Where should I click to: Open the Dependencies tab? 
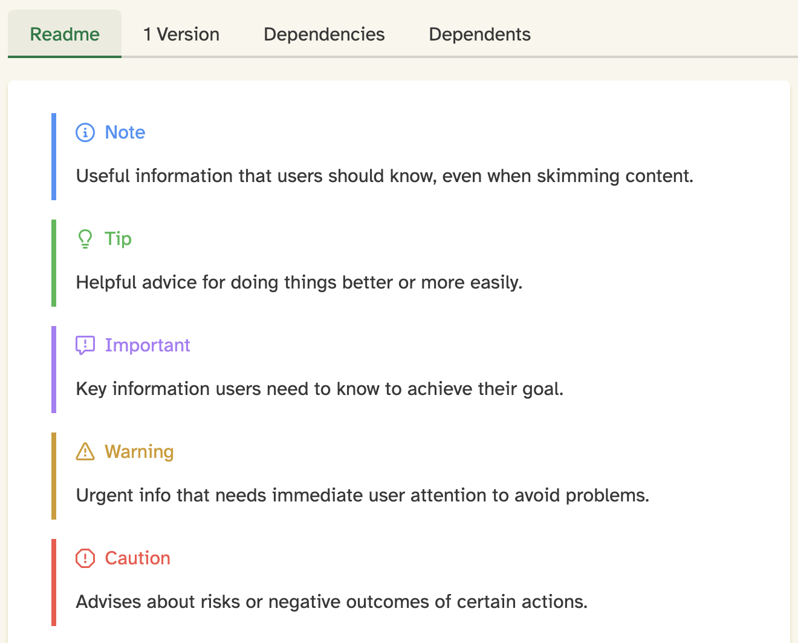tap(324, 34)
